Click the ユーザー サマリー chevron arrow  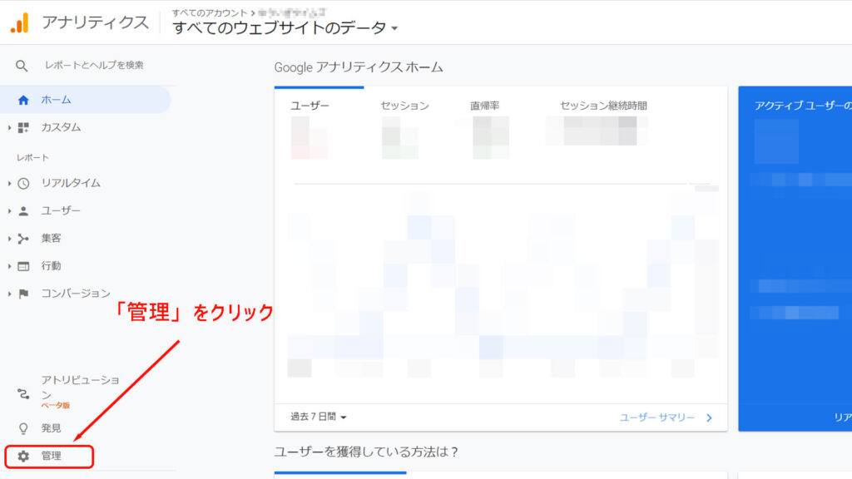pyautogui.click(x=709, y=417)
